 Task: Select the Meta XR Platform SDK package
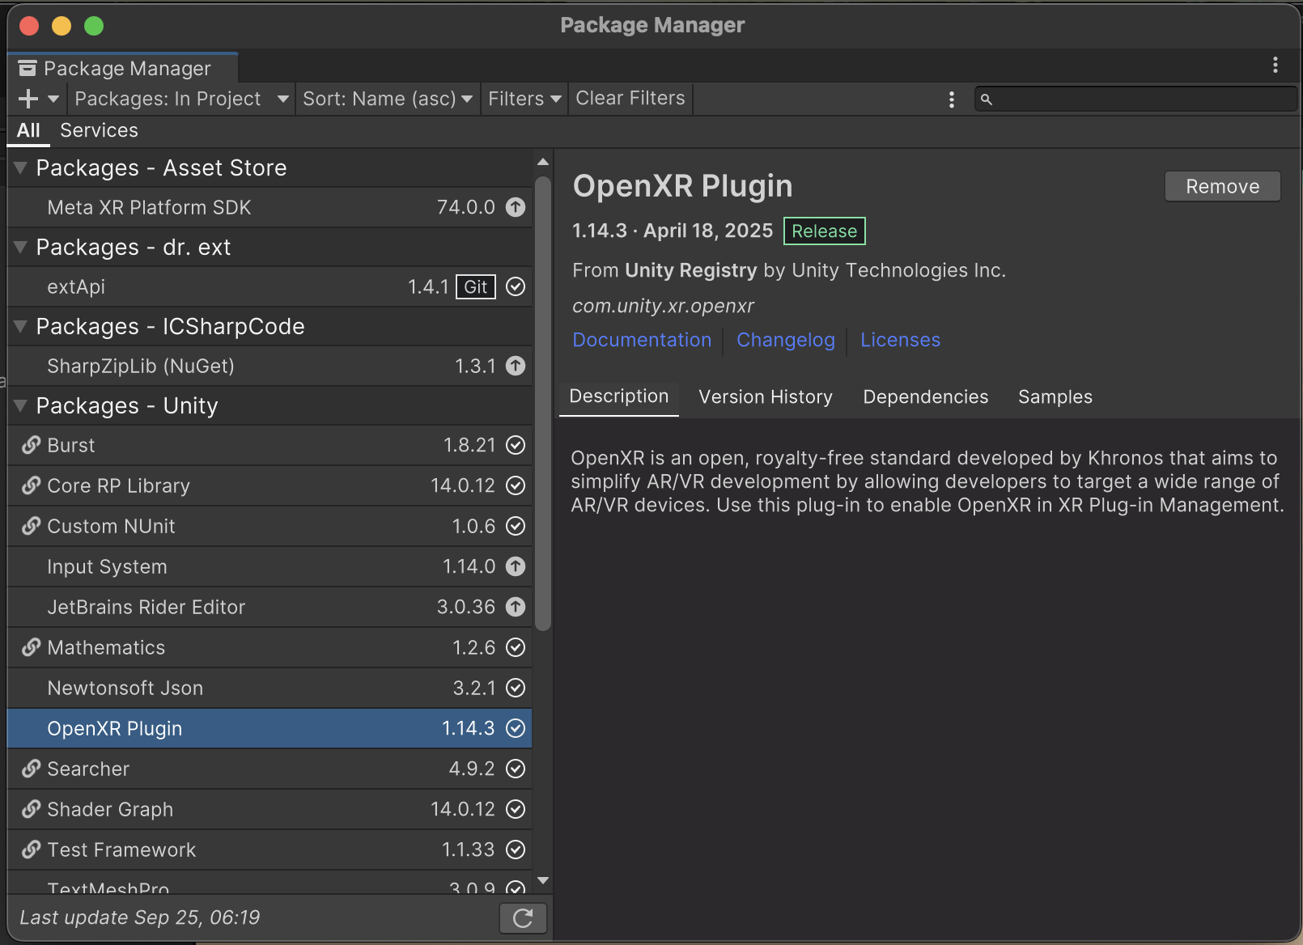click(x=270, y=208)
